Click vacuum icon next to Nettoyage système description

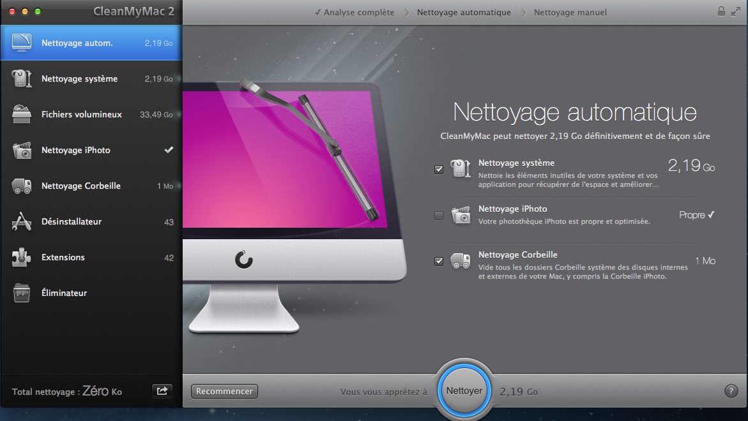click(461, 168)
